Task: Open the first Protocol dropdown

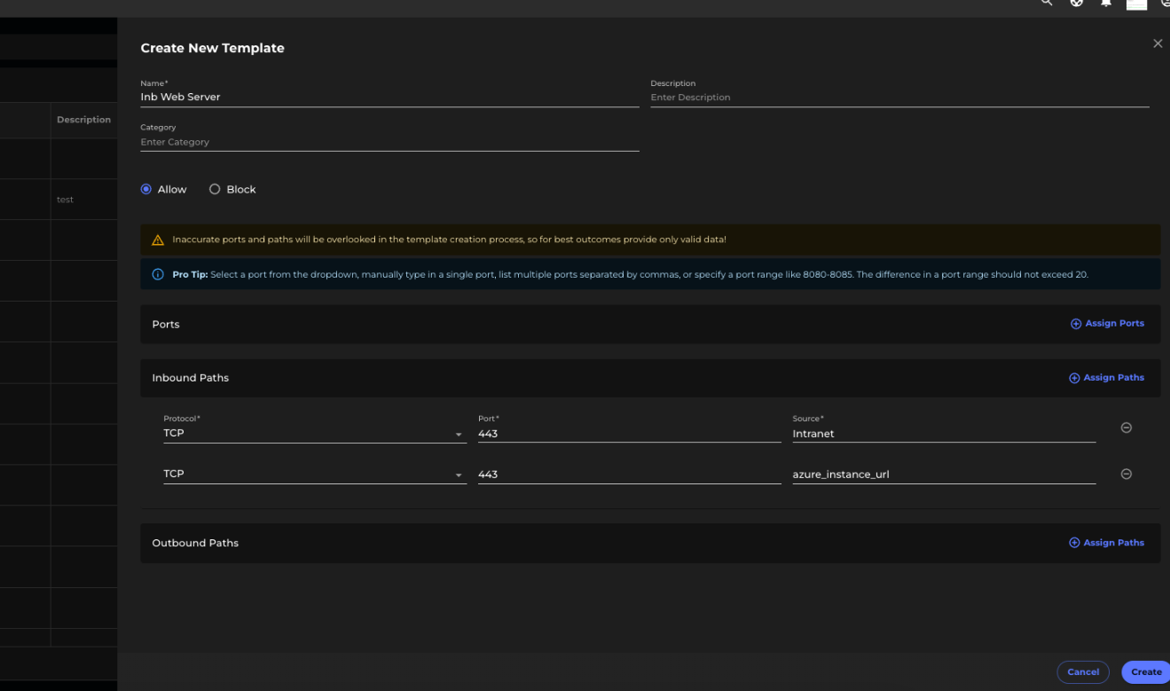Action: click(459, 433)
